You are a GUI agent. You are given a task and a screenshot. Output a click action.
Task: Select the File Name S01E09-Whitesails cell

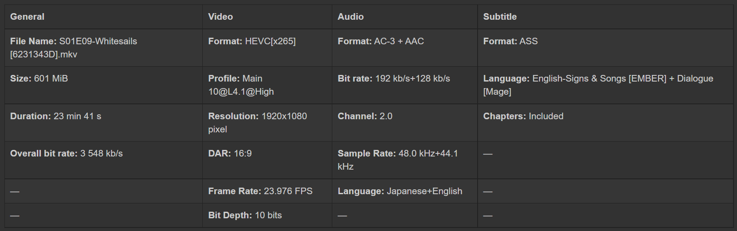73,47
